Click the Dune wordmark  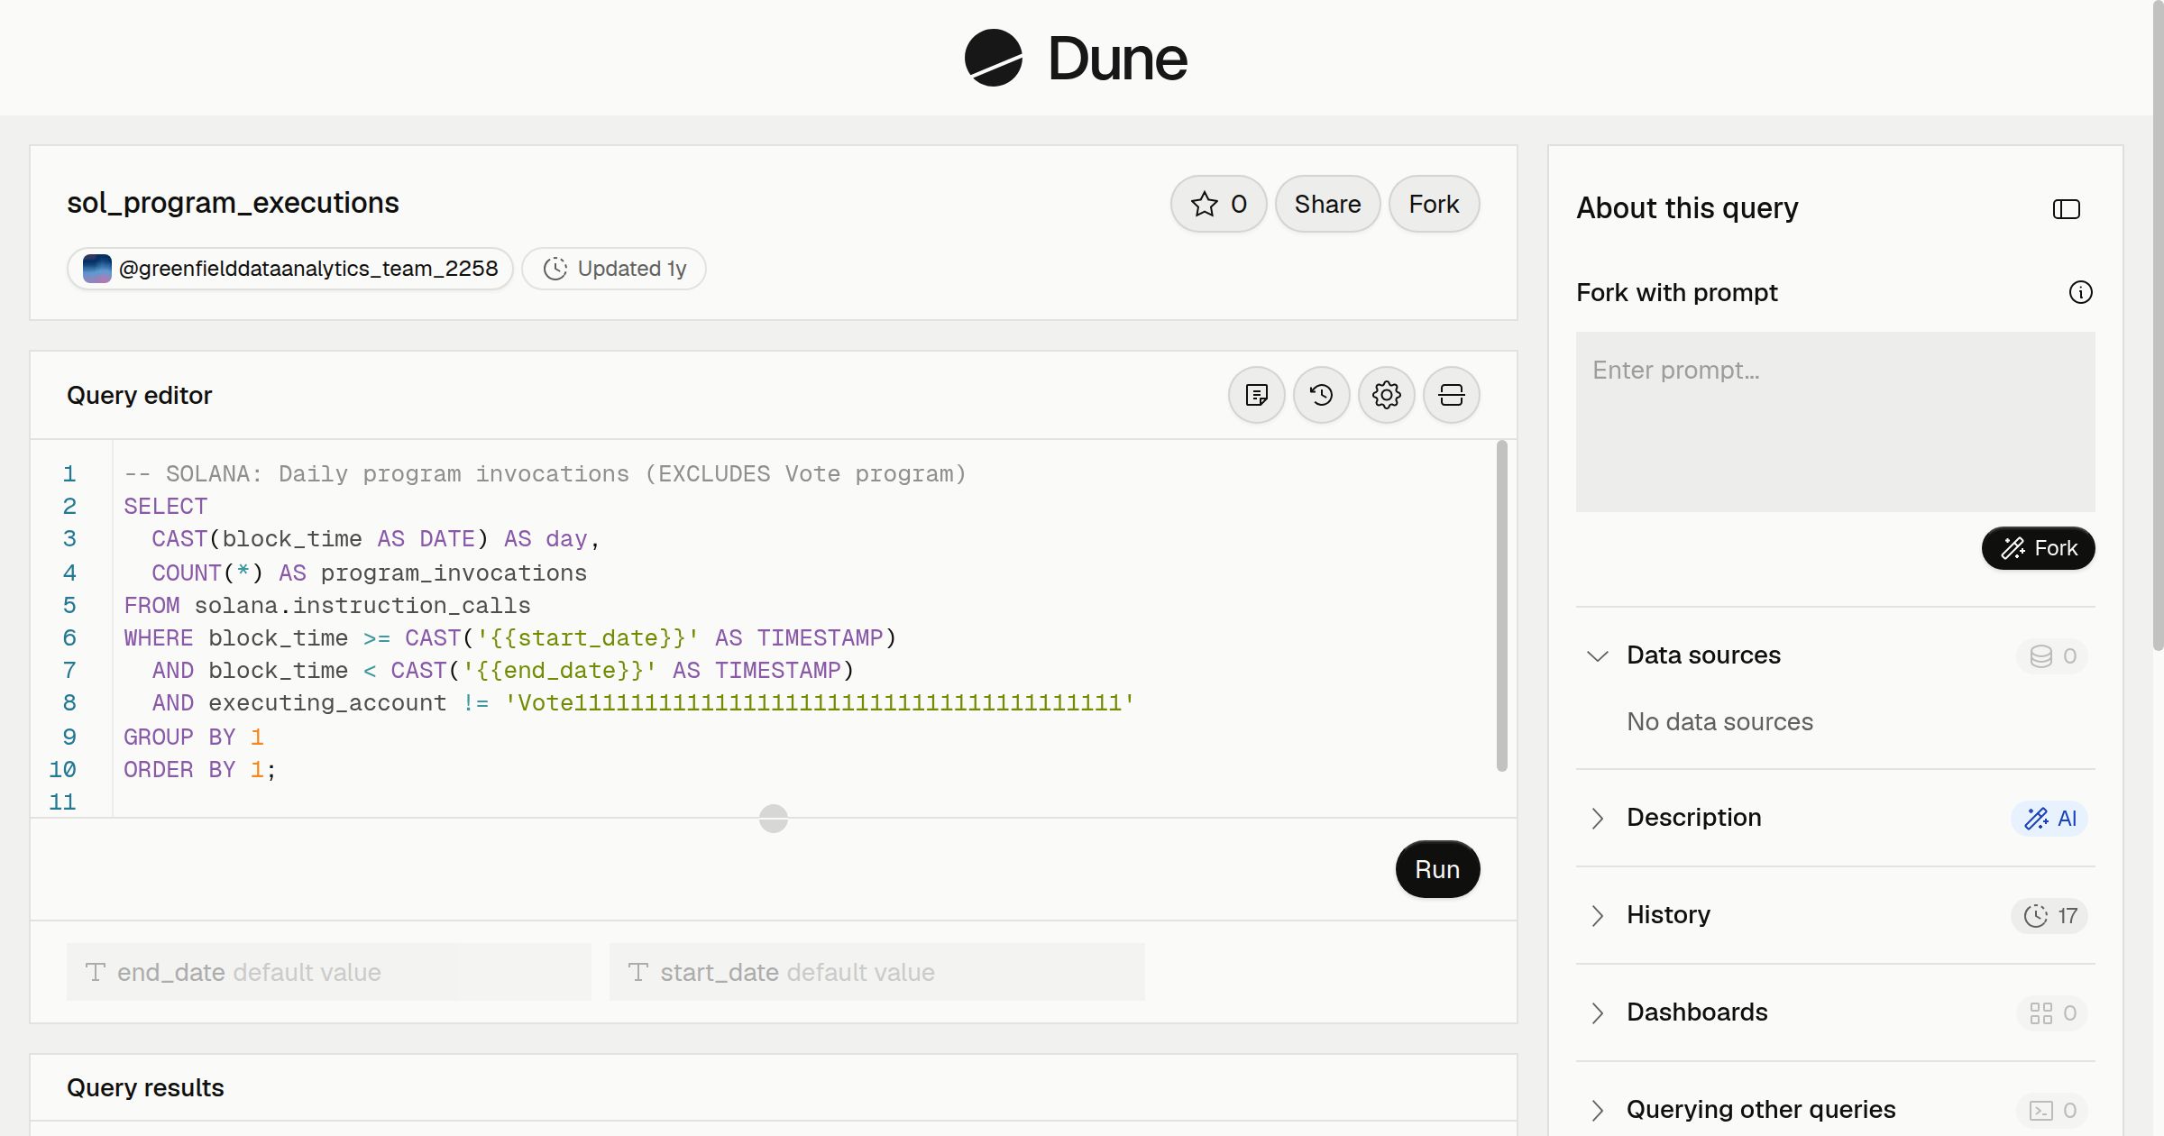[1117, 59]
